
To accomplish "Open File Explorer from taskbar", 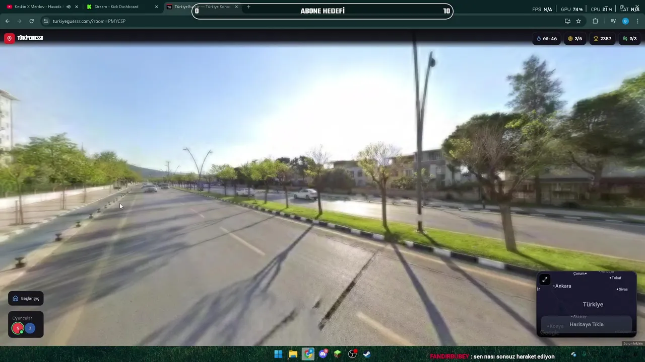I will (x=293, y=354).
